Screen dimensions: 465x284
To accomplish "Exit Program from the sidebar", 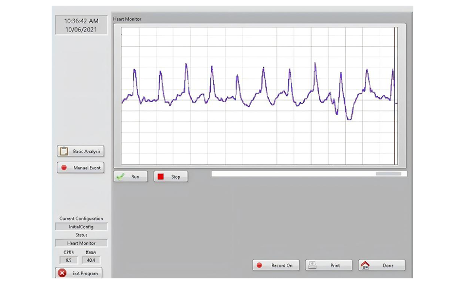I will (x=79, y=273).
